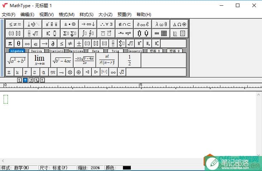Switch to the Geometry tab
Screen dimensions: 262x171
click(x=135, y=51)
